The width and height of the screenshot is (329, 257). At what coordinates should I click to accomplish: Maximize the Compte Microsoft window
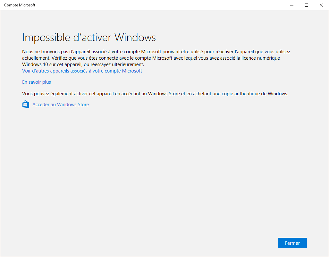(306, 5)
